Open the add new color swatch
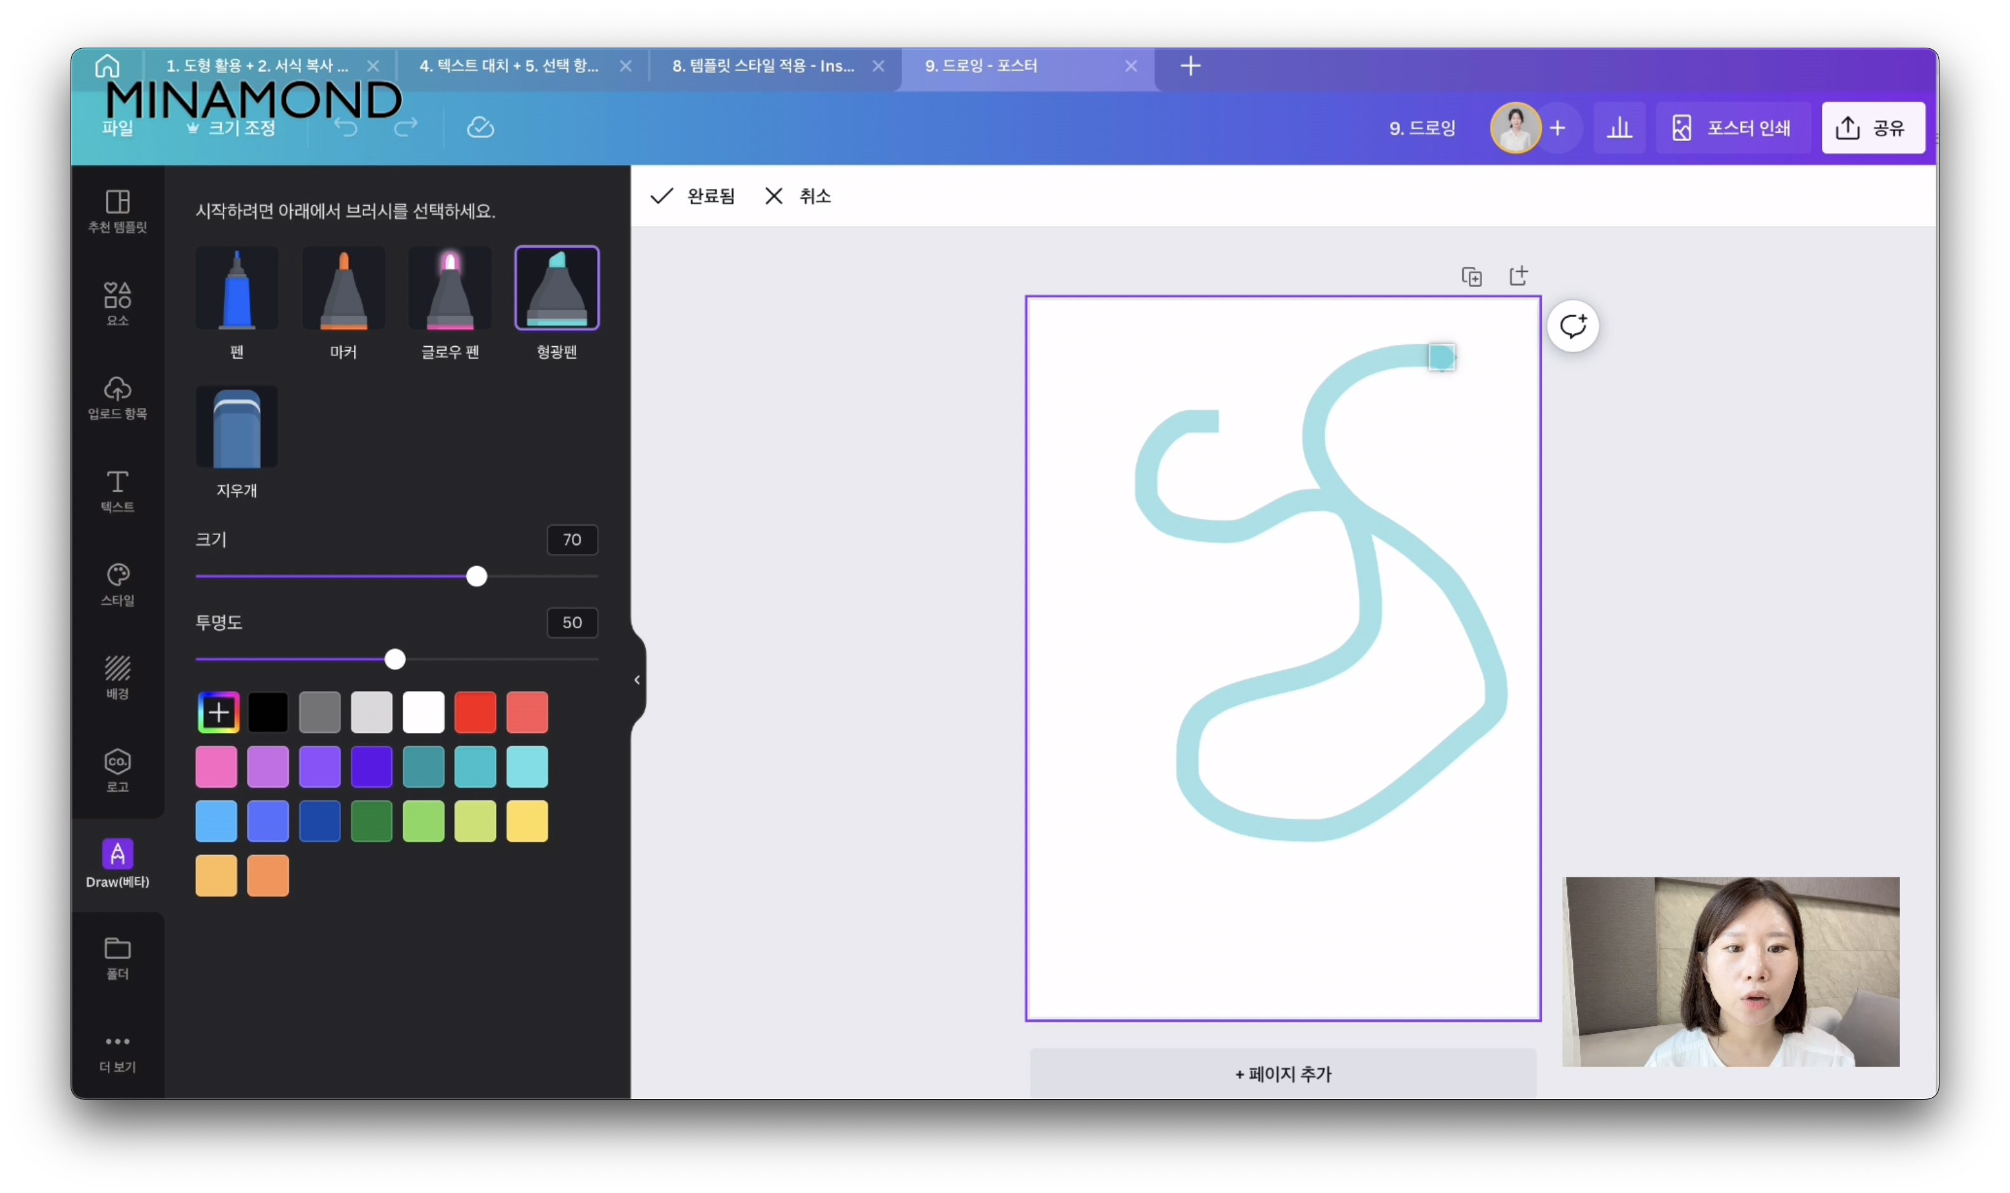 tap(218, 712)
